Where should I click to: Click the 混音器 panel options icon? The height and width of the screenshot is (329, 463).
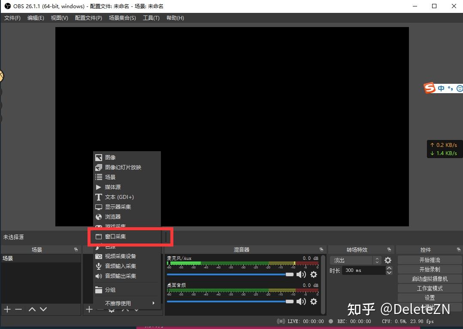321,249
